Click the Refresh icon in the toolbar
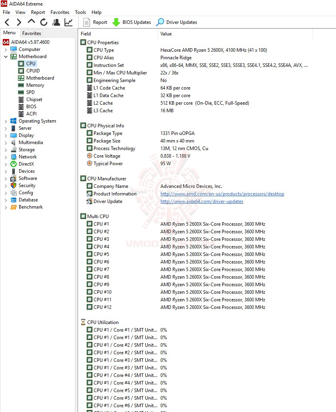The height and width of the screenshot is (412, 336). point(44,22)
